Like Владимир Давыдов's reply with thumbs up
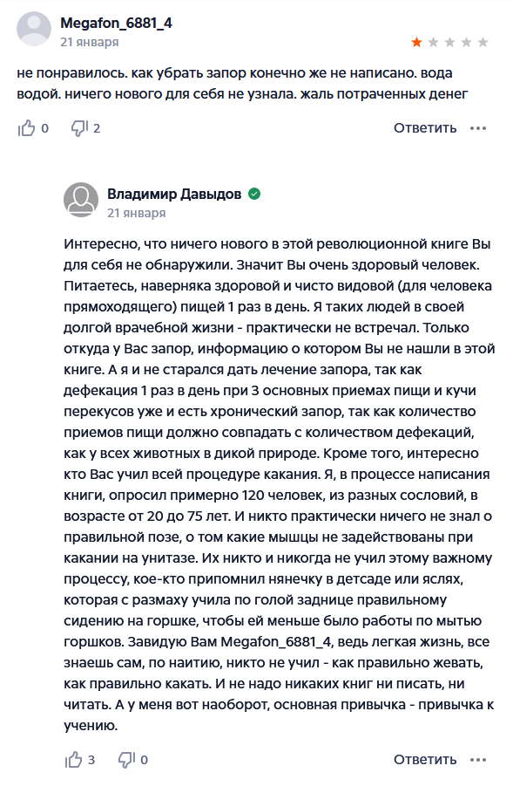Image resolution: width=513 pixels, height=800 pixels. click(73, 760)
